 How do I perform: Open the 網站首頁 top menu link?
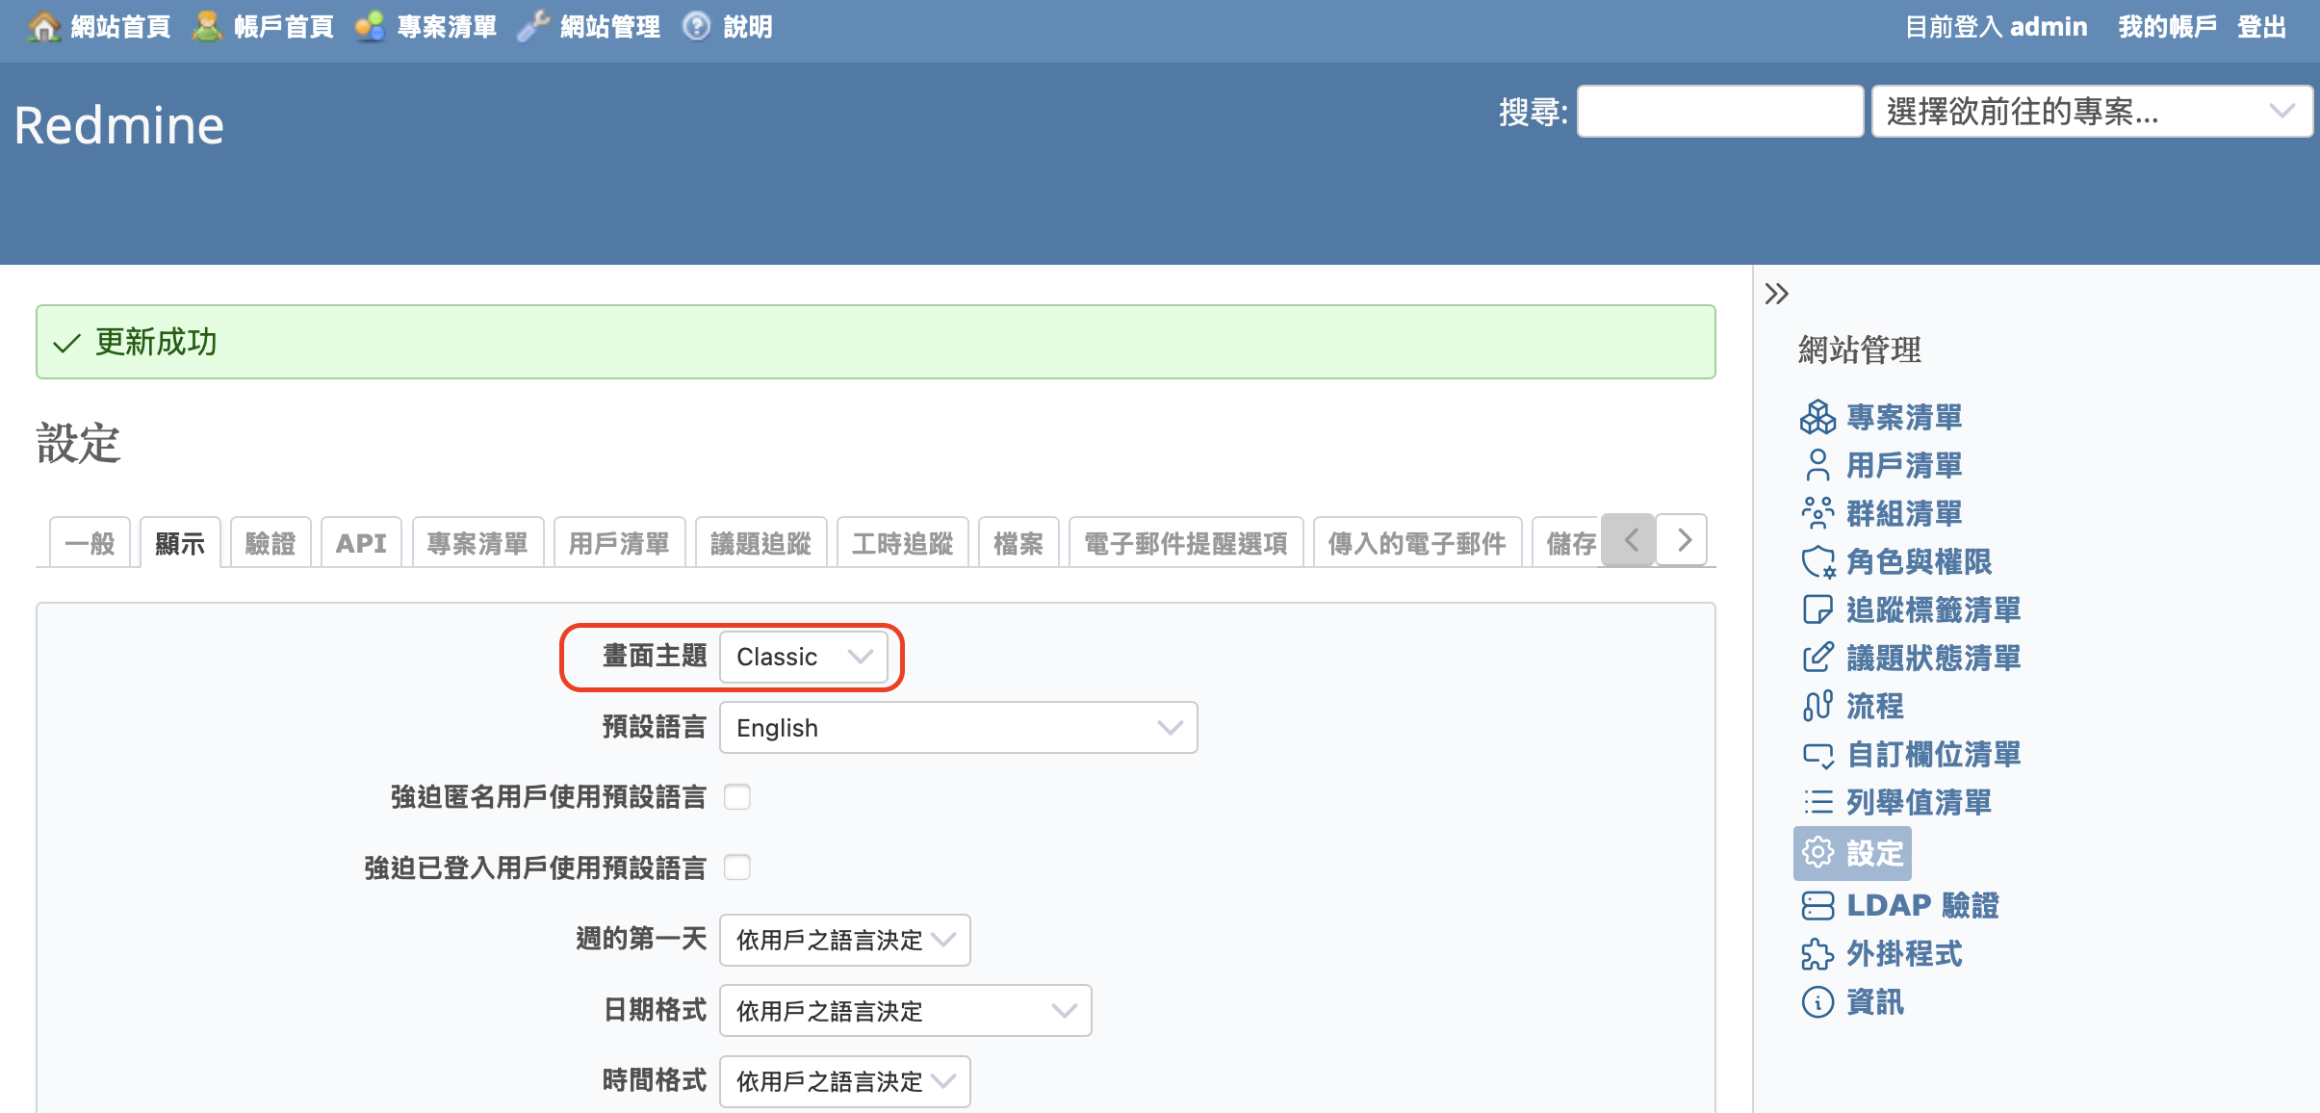coord(121,27)
